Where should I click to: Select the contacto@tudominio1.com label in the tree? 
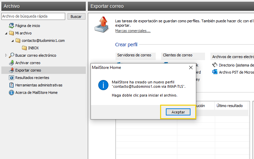[x=43, y=41]
